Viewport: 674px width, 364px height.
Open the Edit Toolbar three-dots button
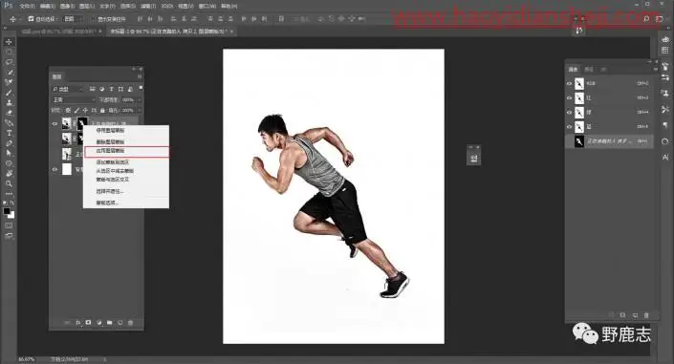[9, 193]
